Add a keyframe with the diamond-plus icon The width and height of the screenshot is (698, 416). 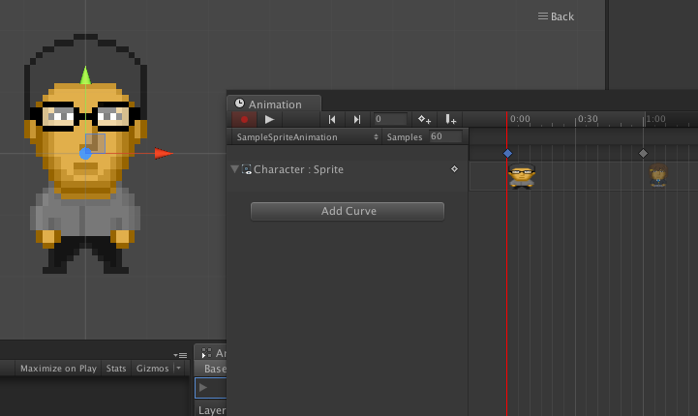(424, 119)
